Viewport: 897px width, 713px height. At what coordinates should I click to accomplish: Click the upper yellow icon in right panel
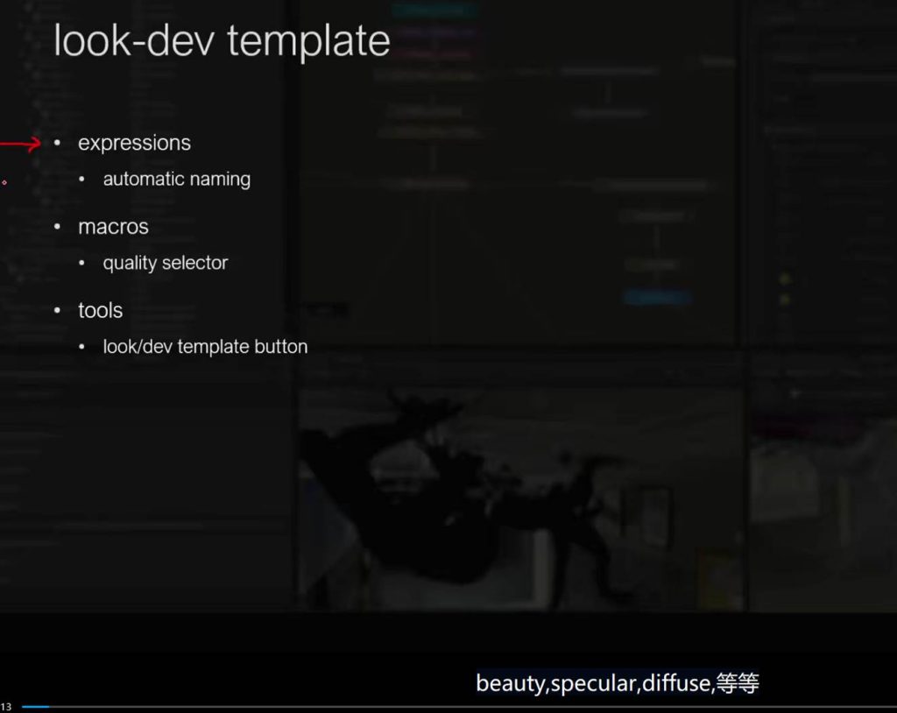785,279
